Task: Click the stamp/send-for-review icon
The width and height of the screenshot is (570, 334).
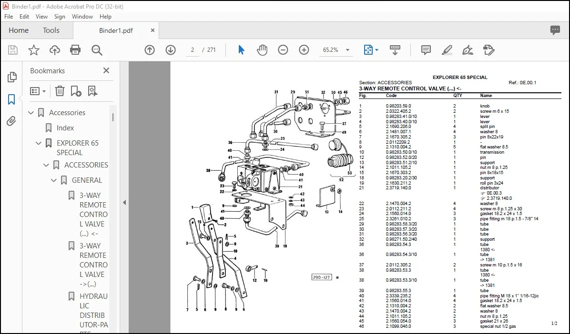Action: pos(489,50)
